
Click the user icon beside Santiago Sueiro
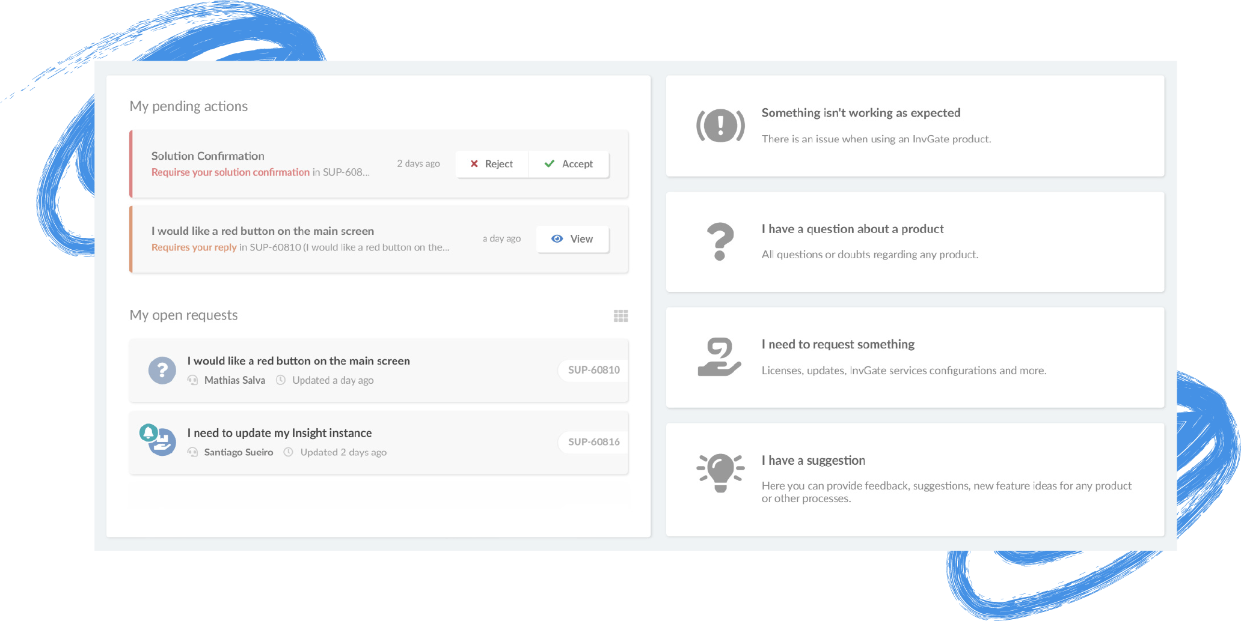click(x=193, y=452)
